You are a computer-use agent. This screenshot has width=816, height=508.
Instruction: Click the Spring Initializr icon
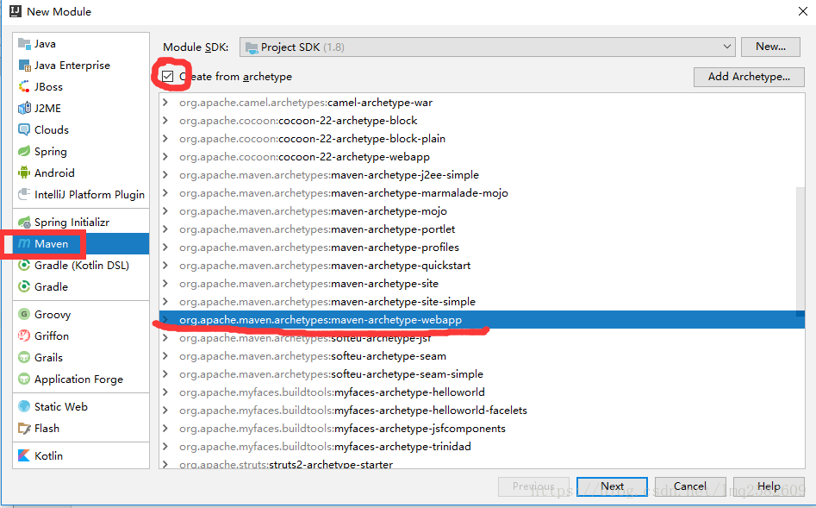tap(24, 222)
